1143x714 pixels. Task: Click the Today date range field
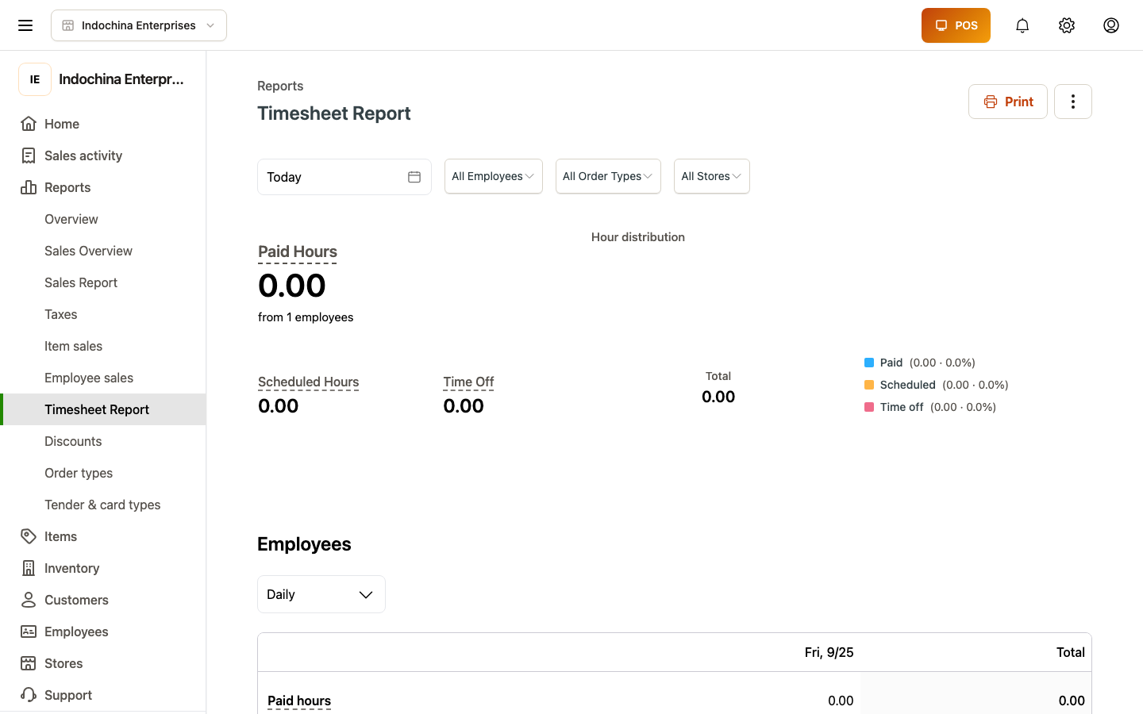(x=344, y=177)
